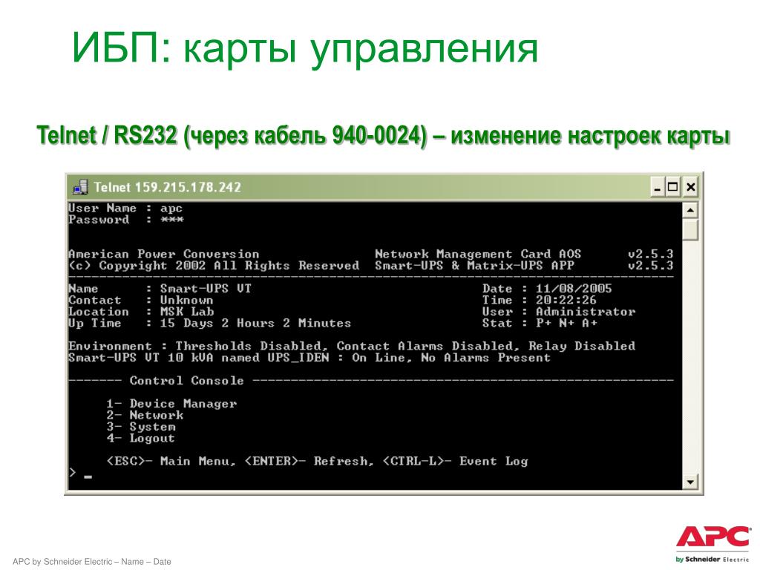Click the 'Telnet 159.215.178.242' title text
This screenshot has height=570, width=760.
[x=167, y=187]
